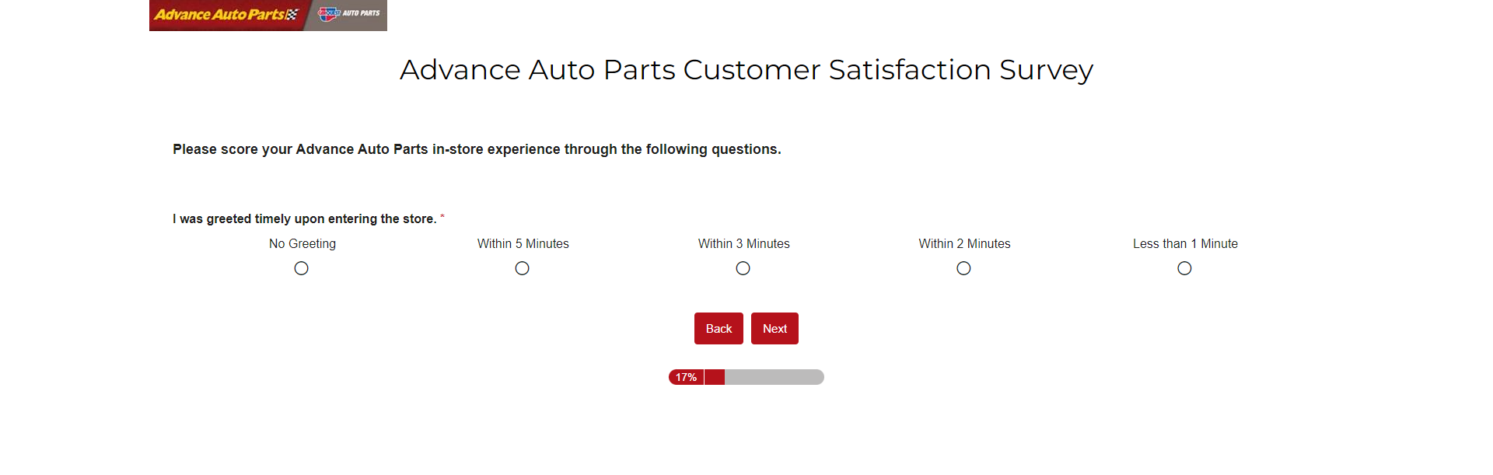The image size is (1493, 475).
Task: Select the No Greeting radio button
Action: tap(302, 268)
